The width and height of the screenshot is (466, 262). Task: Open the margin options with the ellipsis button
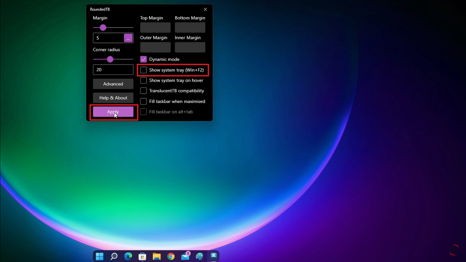click(x=128, y=38)
